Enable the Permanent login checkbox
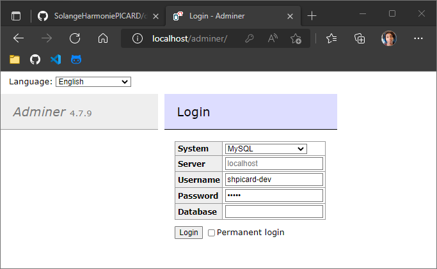Image resolution: width=437 pixels, height=269 pixels. pos(212,233)
